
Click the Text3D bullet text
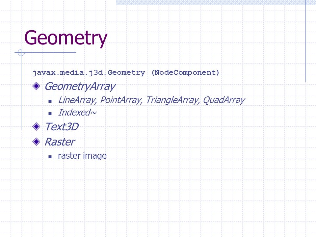click(62, 127)
